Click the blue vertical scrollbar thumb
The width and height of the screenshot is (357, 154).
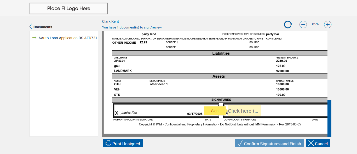click(329, 118)
